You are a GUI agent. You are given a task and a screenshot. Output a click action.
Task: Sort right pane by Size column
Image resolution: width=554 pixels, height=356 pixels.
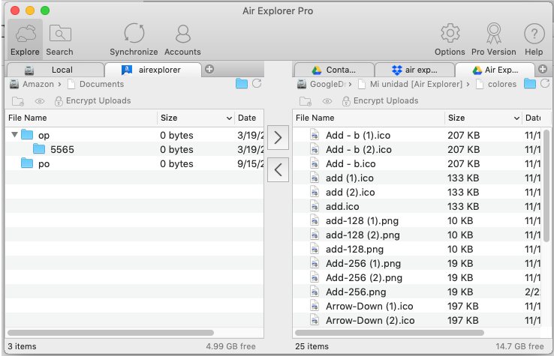coord(483,118)
